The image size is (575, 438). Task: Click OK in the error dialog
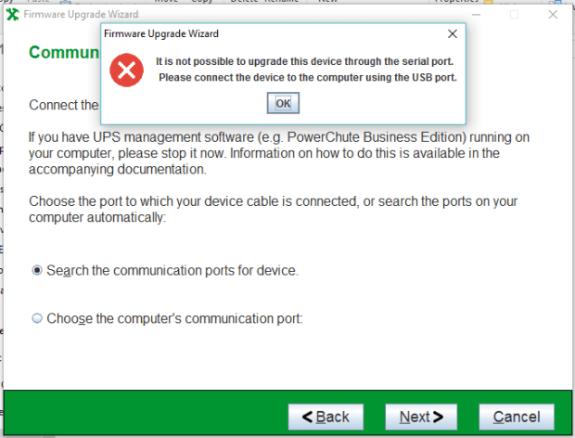[283, 103]
